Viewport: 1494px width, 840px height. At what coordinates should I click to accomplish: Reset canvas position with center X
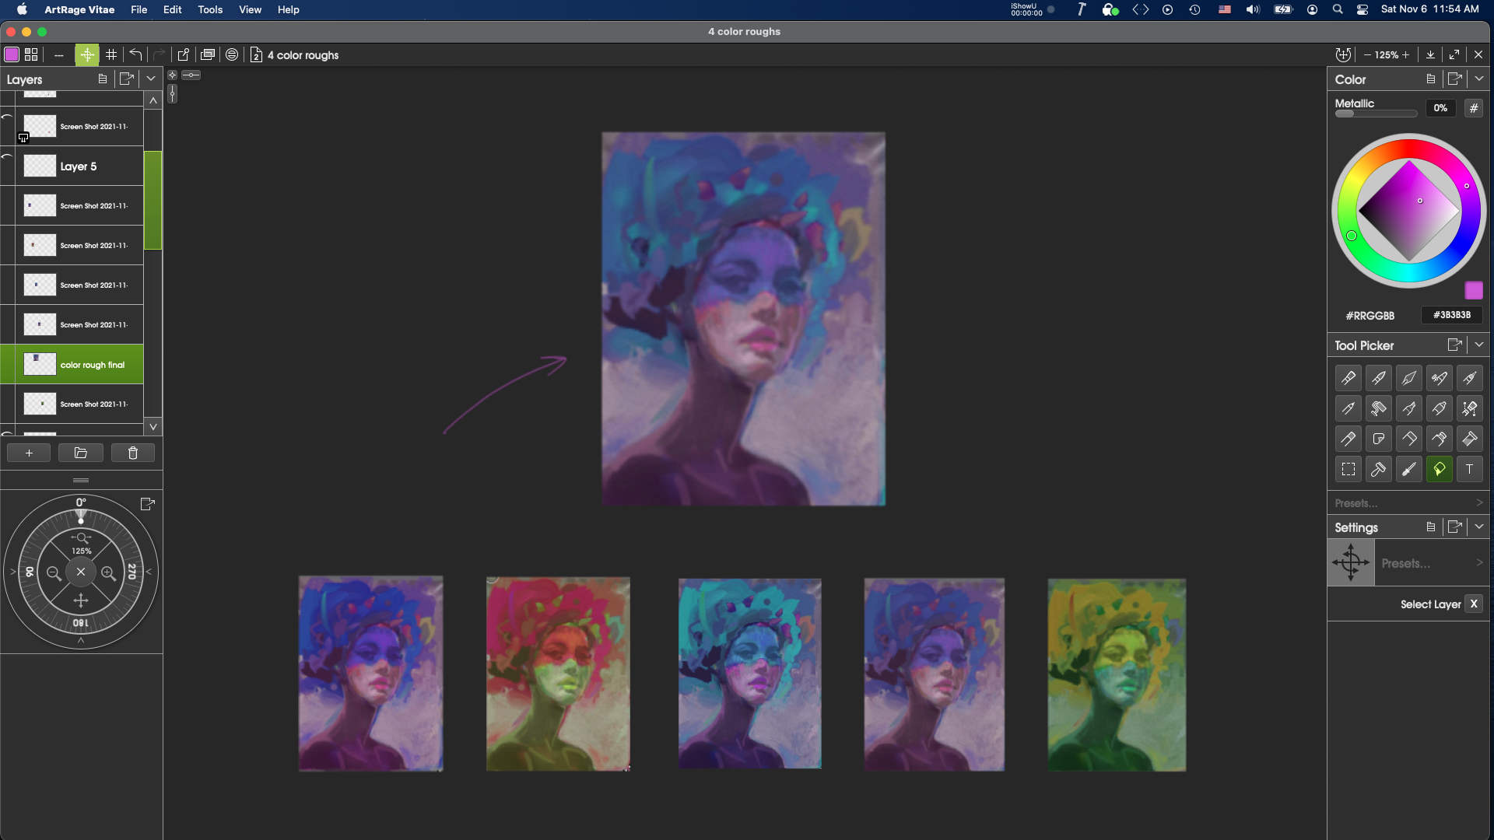click(81, 572)
